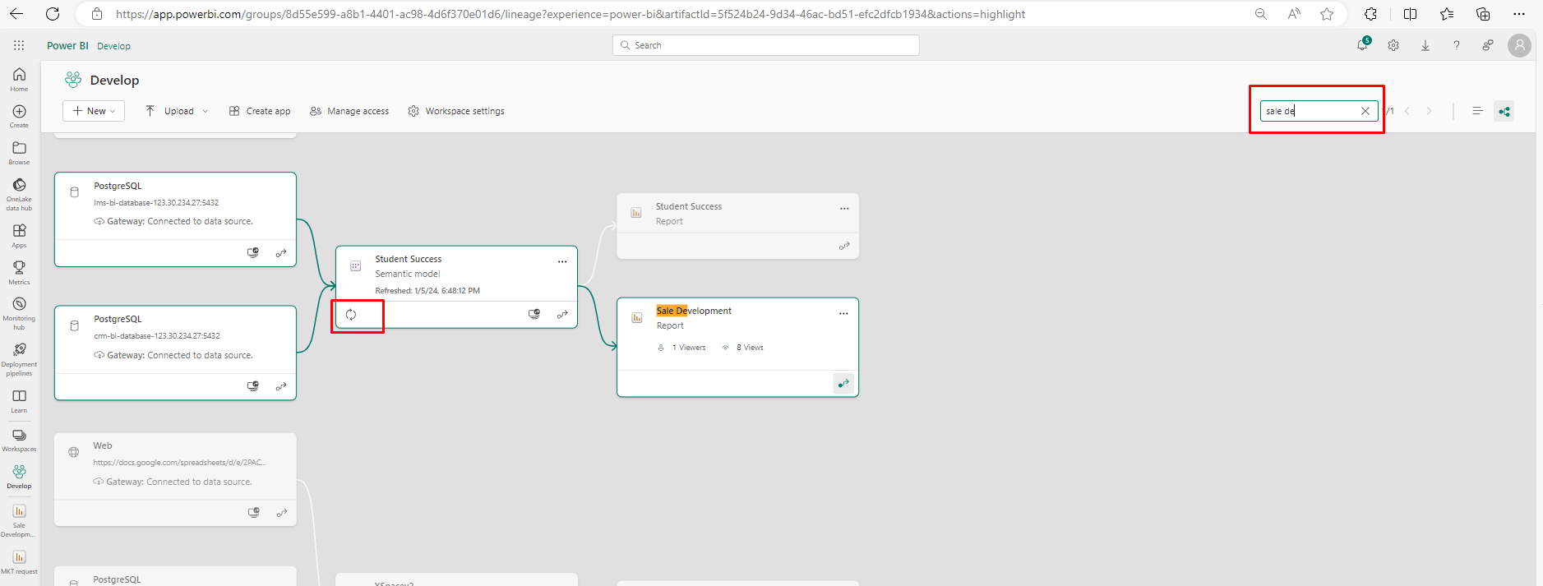Open user account profile
1543x586 pixels.
tap(1519, 45)
